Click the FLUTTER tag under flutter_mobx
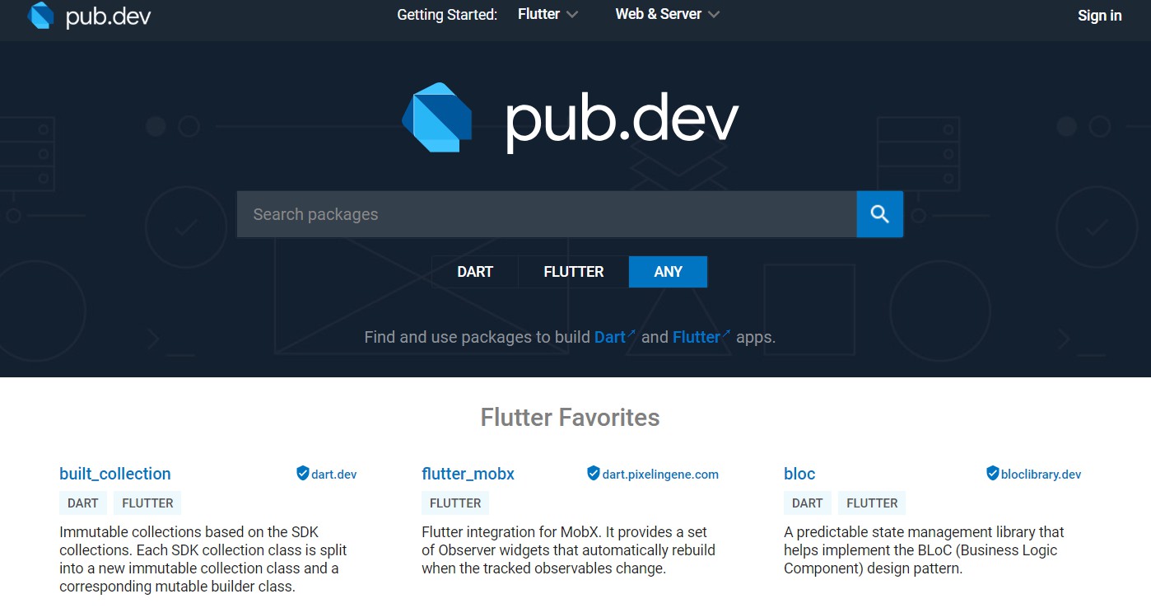This screenshot has height=608, width=1151. 455,503
